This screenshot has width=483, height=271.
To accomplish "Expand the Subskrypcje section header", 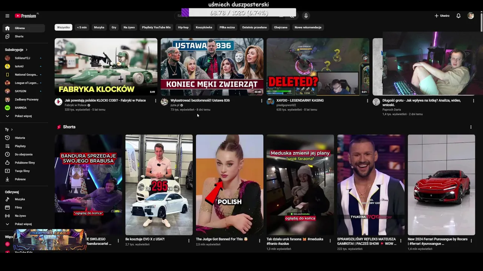I will click(x=16, y=50).
